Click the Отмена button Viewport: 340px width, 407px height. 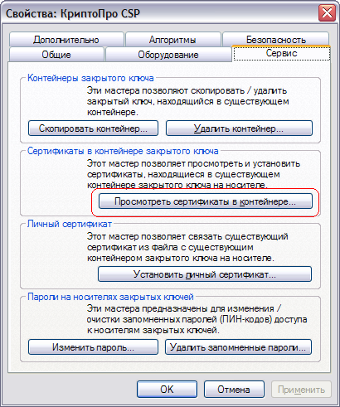coord(234,390)
